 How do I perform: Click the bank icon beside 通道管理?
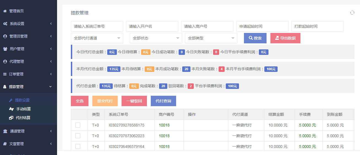5,131
